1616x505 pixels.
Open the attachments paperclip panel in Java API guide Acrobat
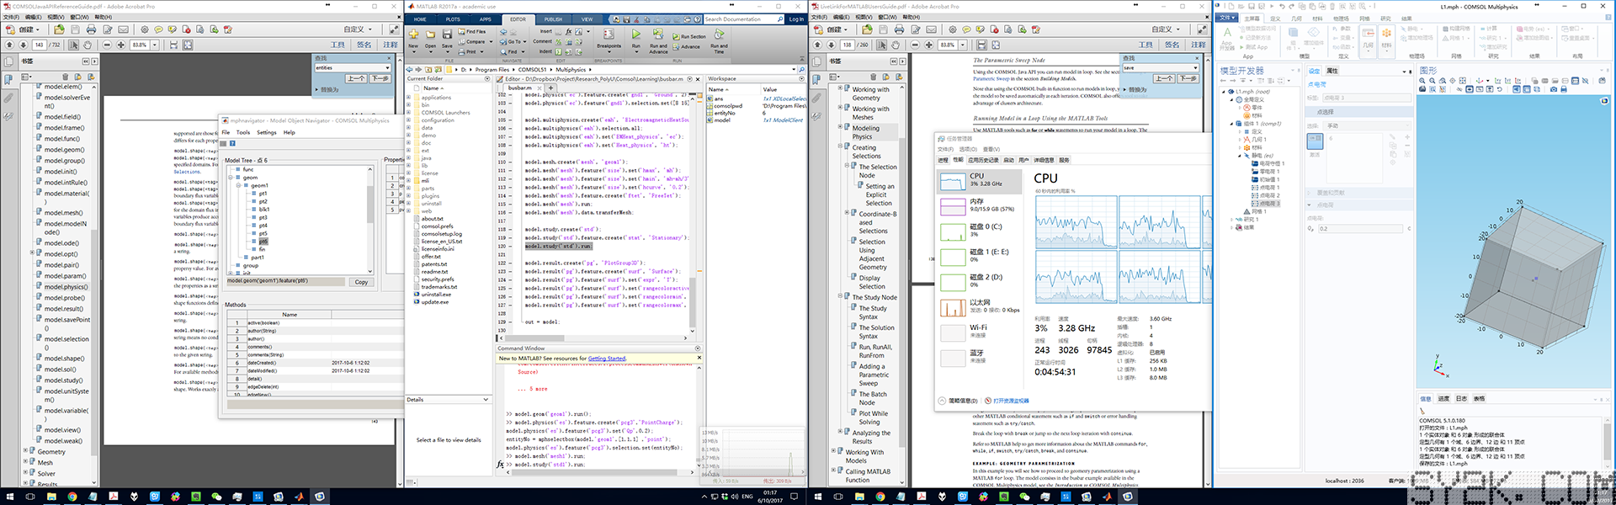pos(8,98)
